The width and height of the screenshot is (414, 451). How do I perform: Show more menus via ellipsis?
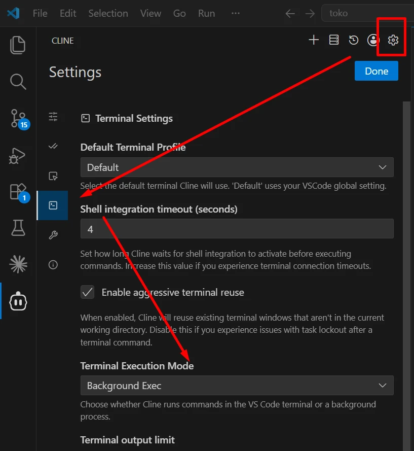pos(236,13)
